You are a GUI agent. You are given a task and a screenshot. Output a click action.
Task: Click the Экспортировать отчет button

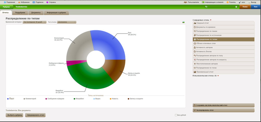point(224,110)
